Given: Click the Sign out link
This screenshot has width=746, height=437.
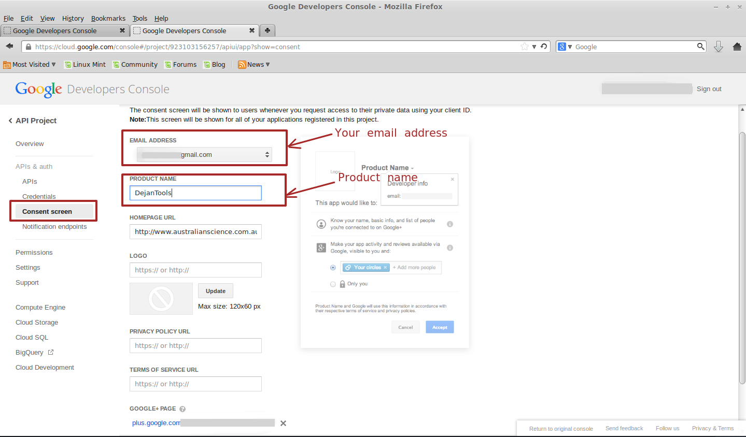Looking at the screenshot, I should pyautogui.click(x=709, y=89).
